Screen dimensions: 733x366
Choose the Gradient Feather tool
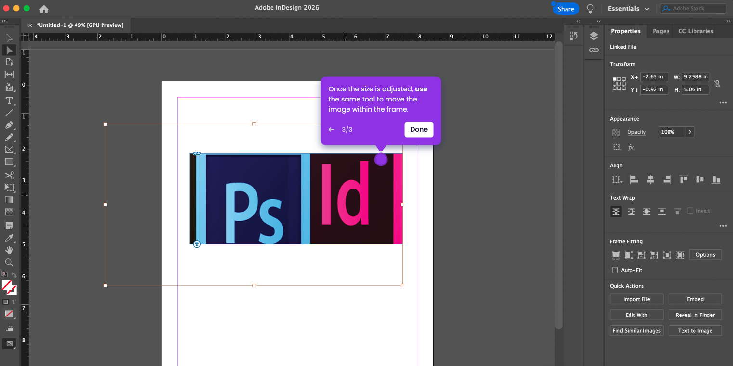click(9, 212)
